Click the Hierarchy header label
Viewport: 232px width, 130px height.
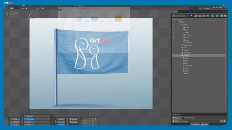pos(181,19)
